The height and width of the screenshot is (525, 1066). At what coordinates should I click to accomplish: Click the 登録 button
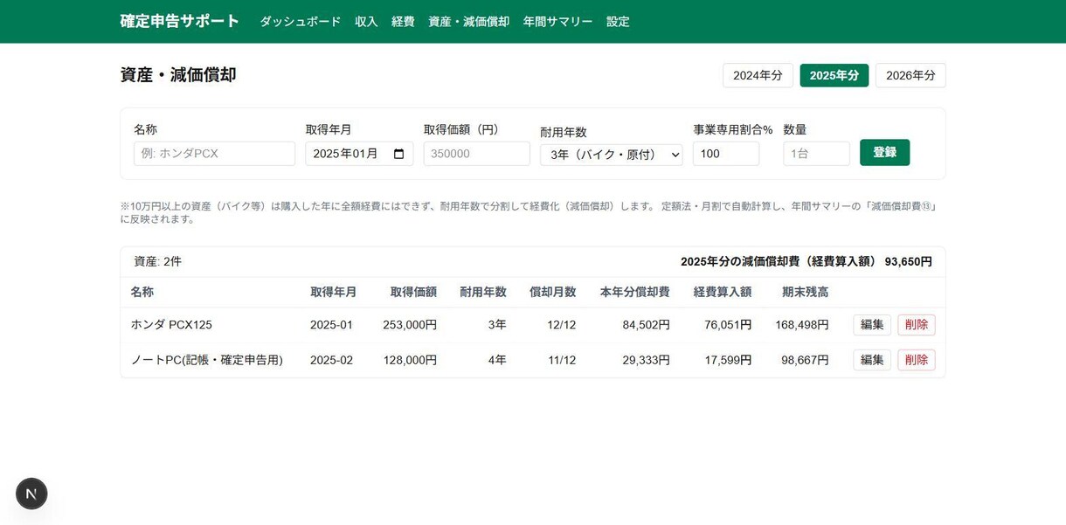[x=884, y=152]
